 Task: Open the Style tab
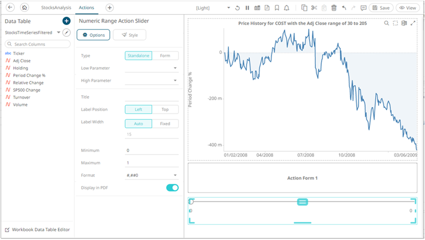point(129,35)
